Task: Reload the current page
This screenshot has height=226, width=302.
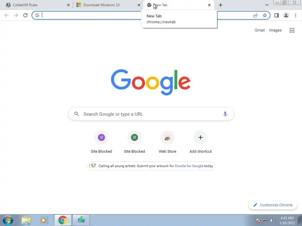Action: (25, 15)
